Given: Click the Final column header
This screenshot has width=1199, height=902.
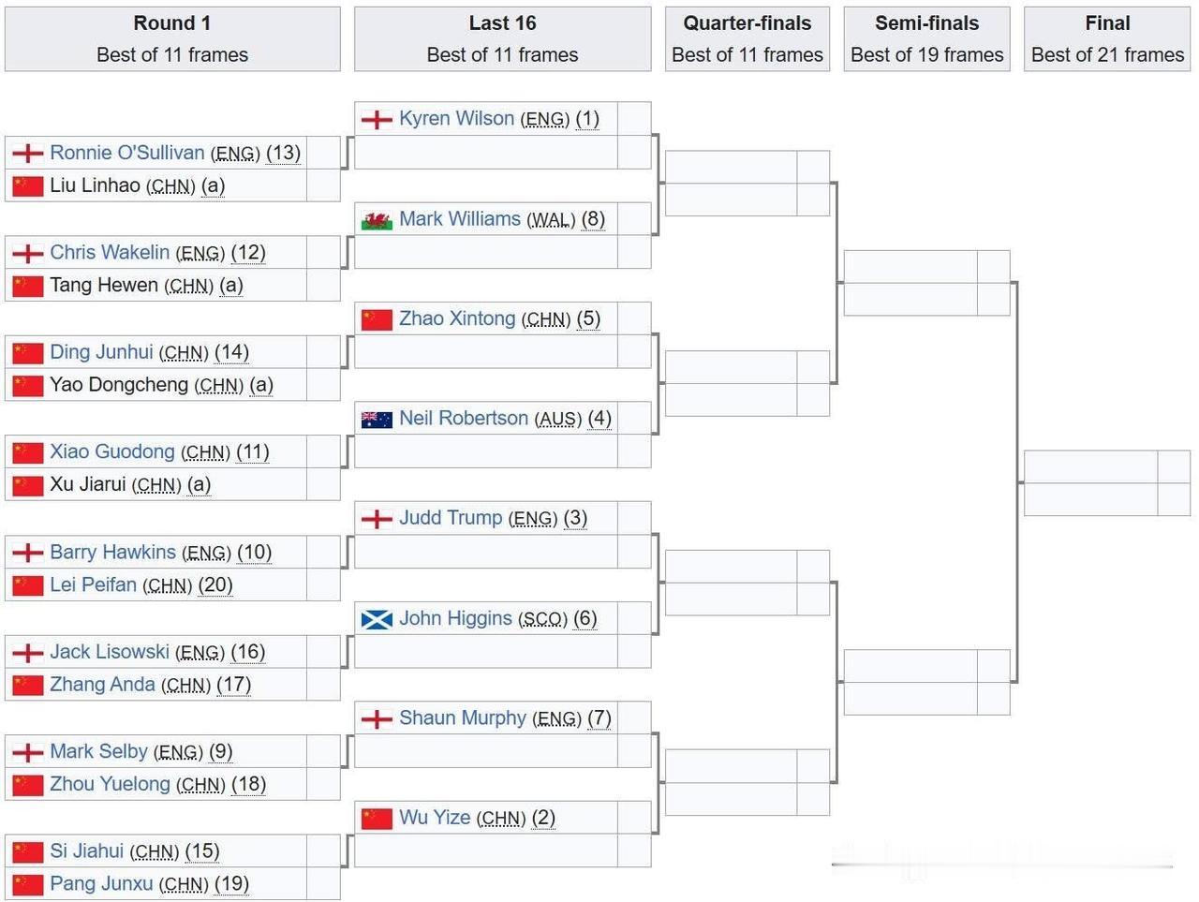Looking at the screenshot, I should coord(1107,38).
